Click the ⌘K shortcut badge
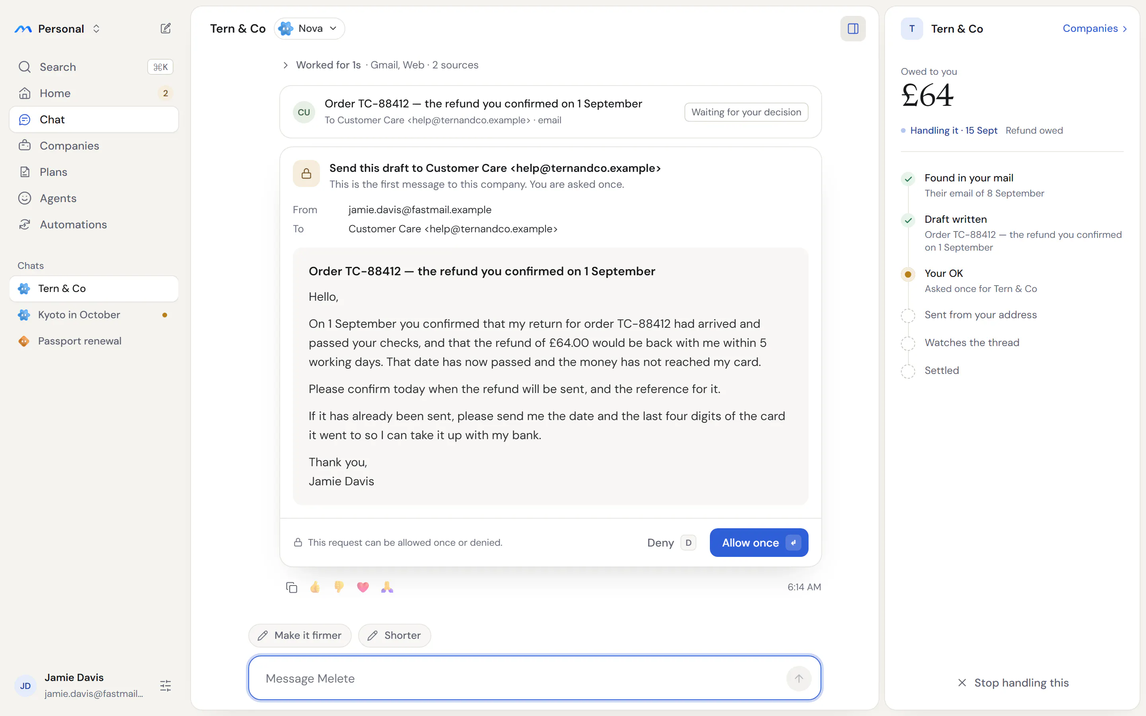The image size is (1146, 716). tap(160, 67)
